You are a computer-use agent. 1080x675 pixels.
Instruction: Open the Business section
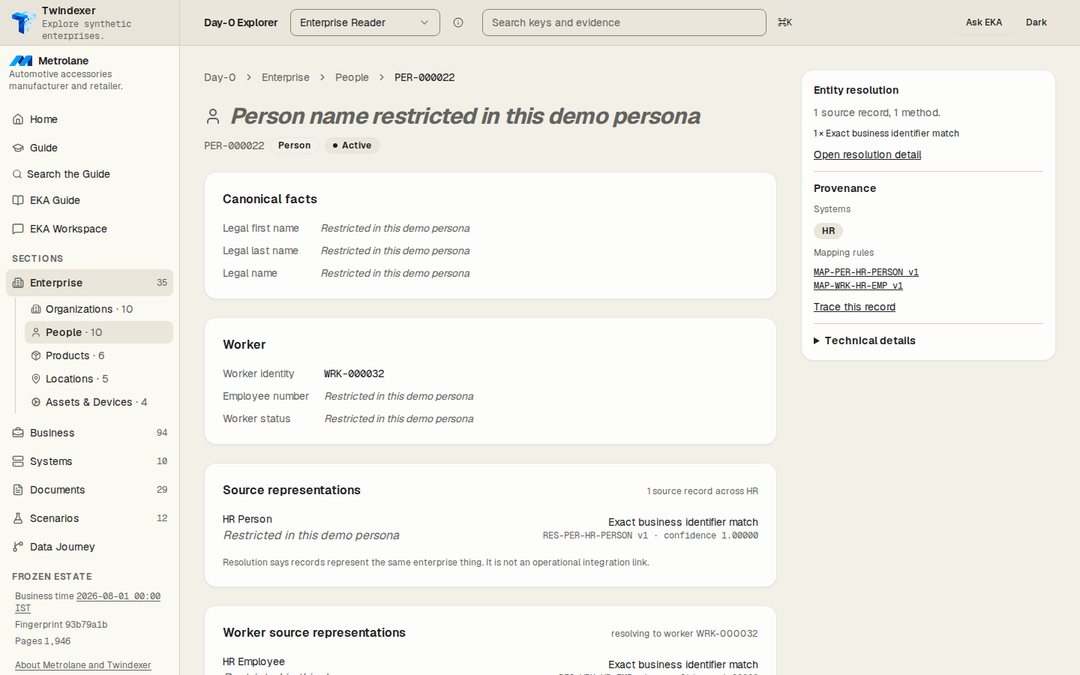tap(89, 433)
